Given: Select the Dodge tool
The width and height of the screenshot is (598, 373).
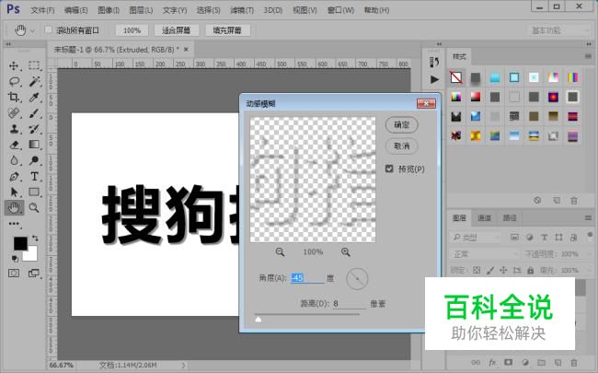Looking at the screenshot, I should (34, 160).
